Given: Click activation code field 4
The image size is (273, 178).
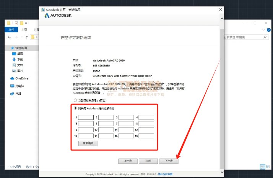Looking at the screenshot, I should point(146,117).
